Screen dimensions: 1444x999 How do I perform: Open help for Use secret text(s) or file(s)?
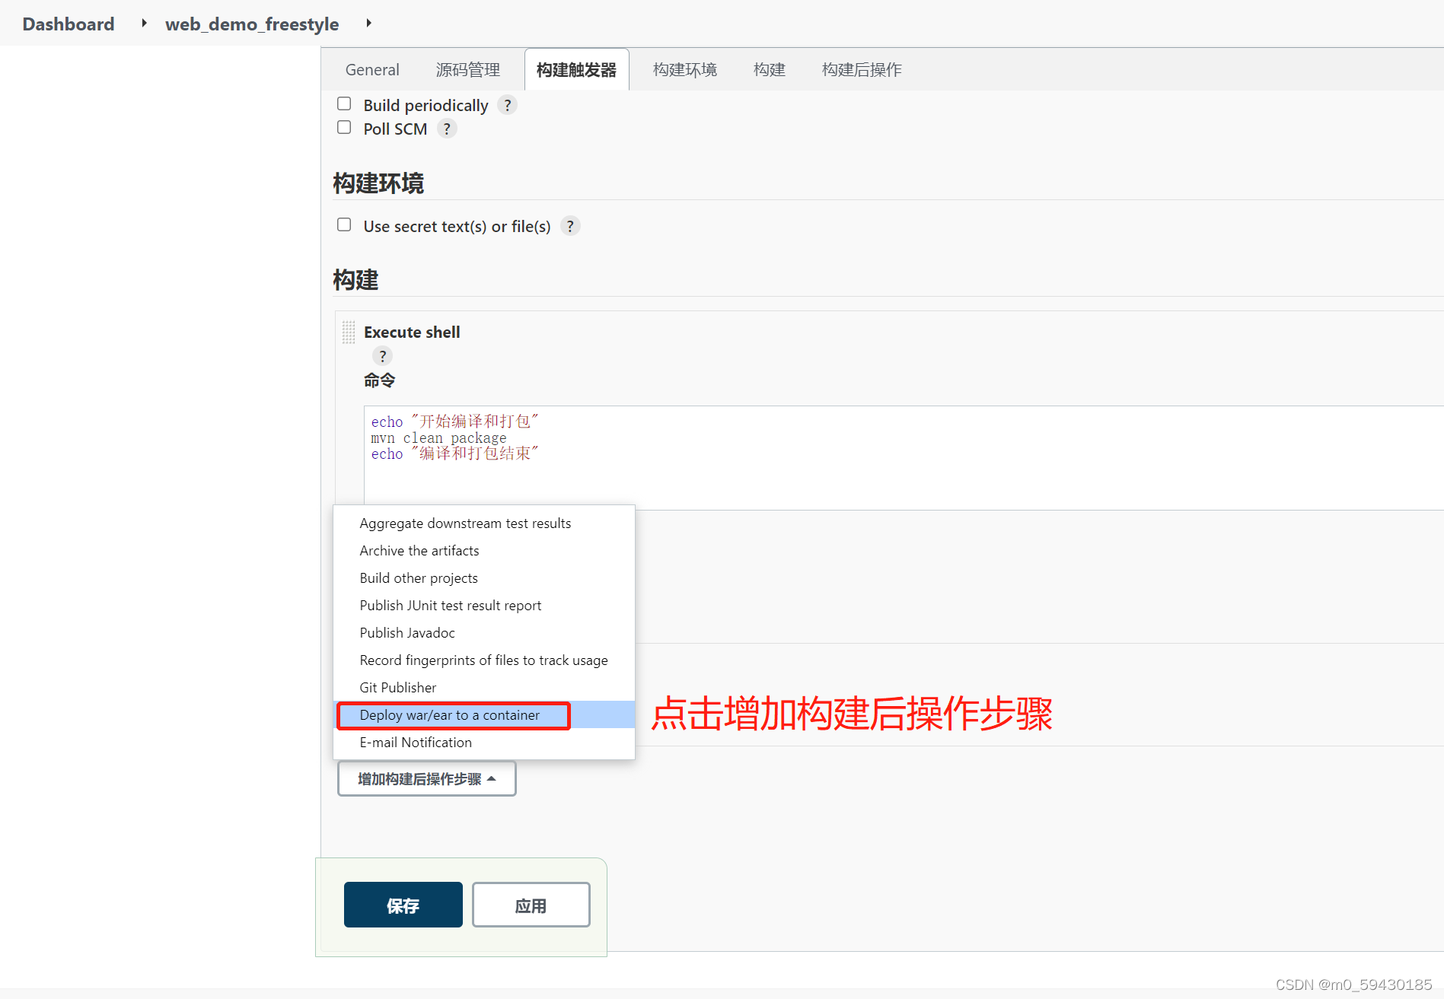(x=570, y=226)
